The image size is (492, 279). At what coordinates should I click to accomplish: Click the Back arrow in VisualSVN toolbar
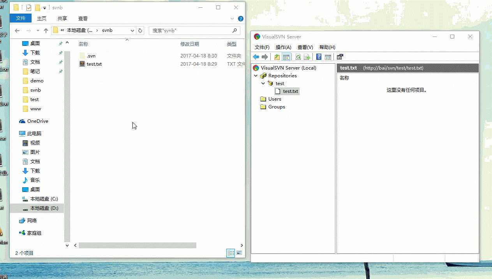(256, 57)
